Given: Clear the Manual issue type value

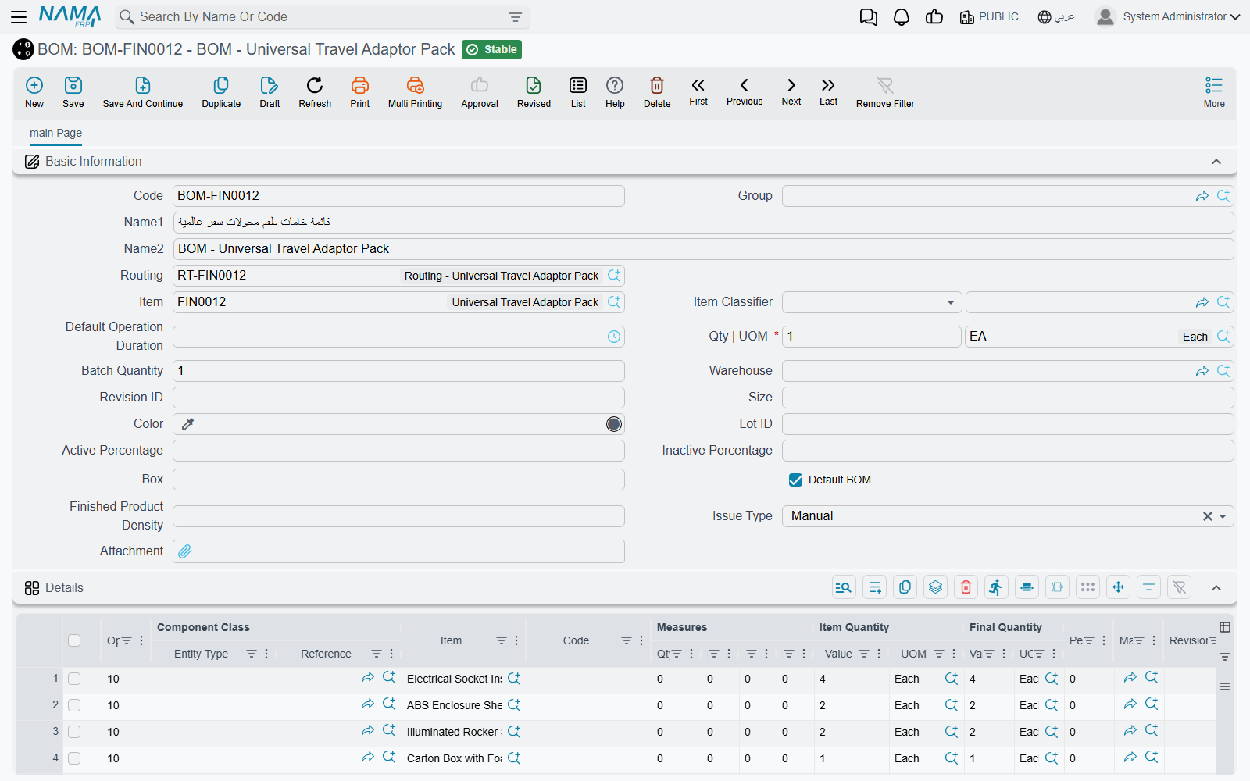Looking at the screenshot, I should 1208,516.
